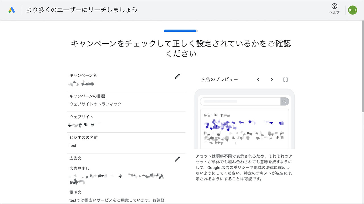The image size is (364, 204).
Task: Click the magnifier icon in the preview search bar
Action: click(x=284, y=101)
